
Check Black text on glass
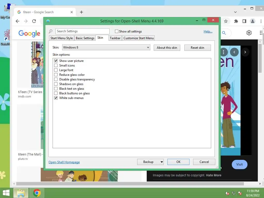point(56,89)
